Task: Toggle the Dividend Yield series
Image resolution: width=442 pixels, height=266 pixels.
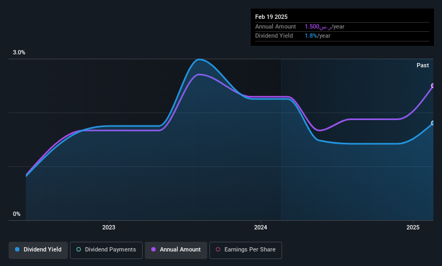Action: click(38, 250)
